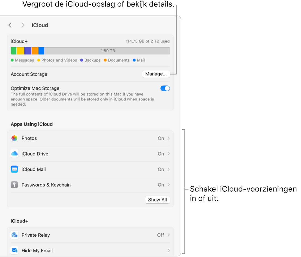Click the iCloud Drive cloud icon
The height and width of the screenshot is (257, 301).
pyautogui.click(x=14, y=154)
